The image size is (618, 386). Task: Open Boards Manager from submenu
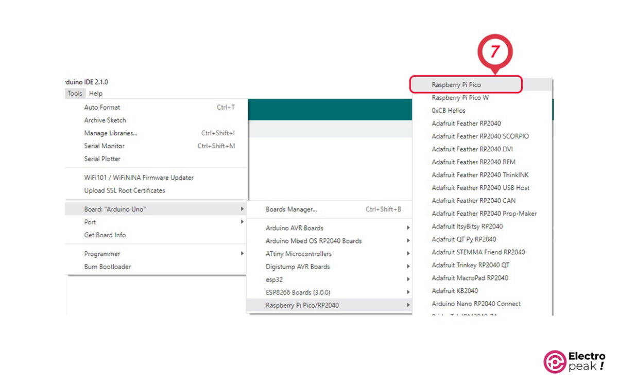(x=291, y=209)
